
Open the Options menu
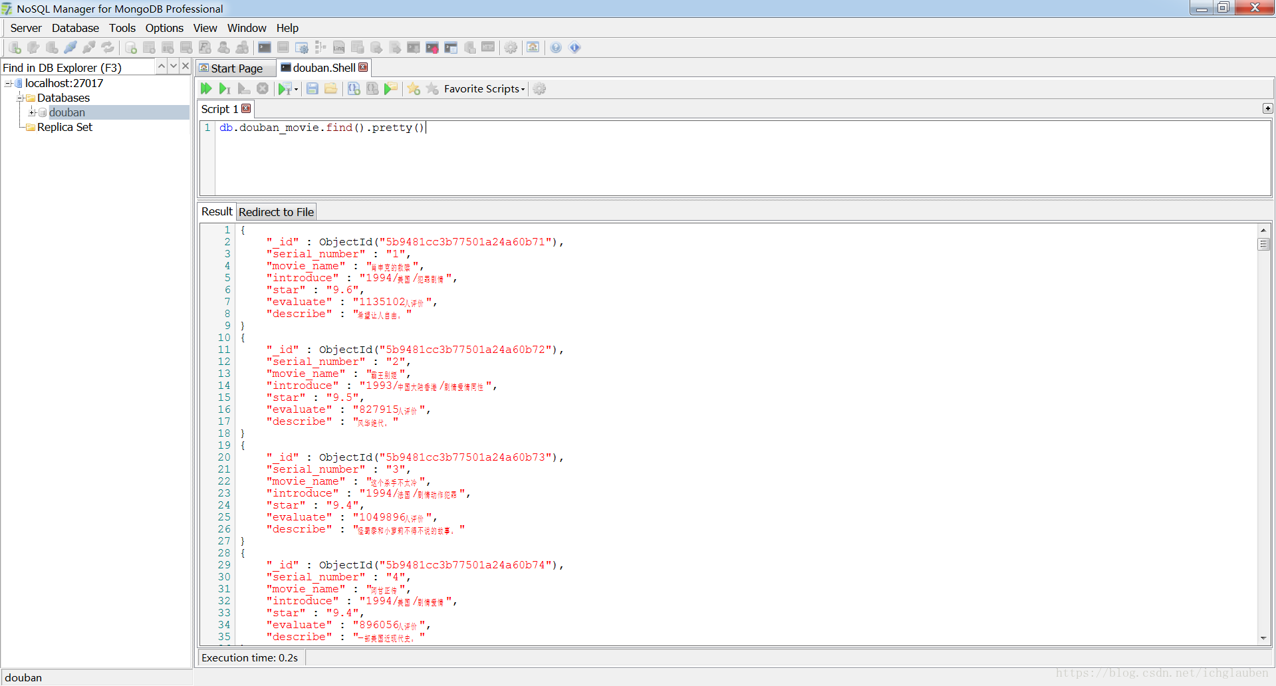tap(164, 28)
